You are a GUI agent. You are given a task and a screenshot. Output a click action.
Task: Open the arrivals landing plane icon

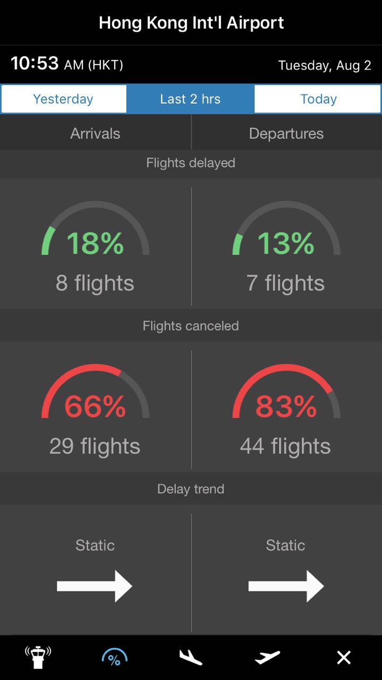click(191, 657)
